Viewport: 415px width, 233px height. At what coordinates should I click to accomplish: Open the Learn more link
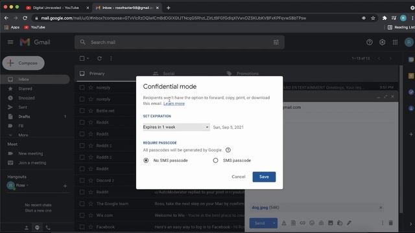point(174,104)
